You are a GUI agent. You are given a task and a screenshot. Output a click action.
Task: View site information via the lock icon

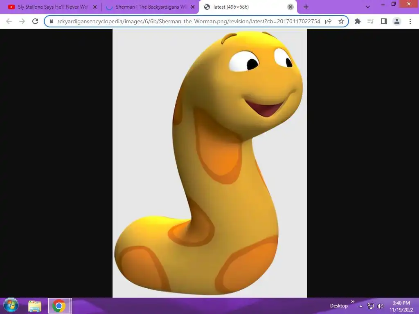(52, 21)
